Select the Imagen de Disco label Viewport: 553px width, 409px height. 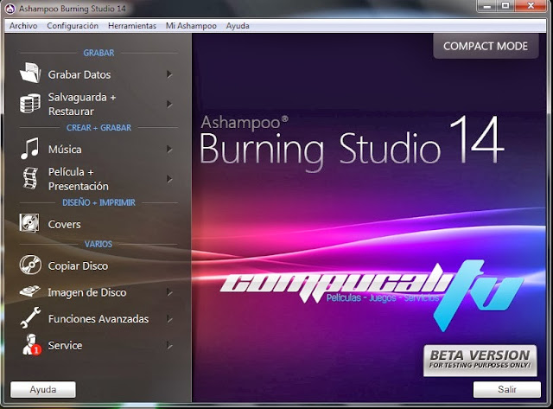tap(86, 292)
